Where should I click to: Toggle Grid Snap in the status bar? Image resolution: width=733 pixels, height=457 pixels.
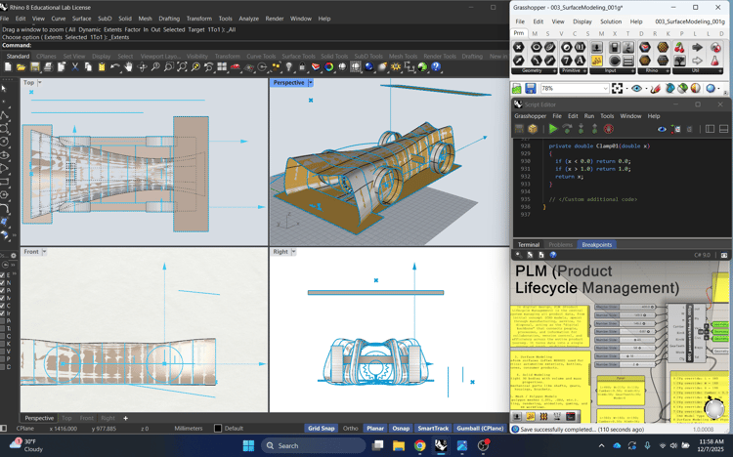(x=321, y=429)
